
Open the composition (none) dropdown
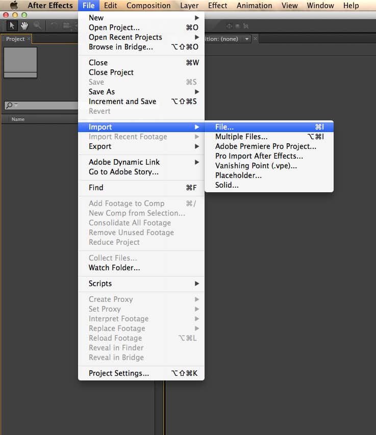coord(247,39)
